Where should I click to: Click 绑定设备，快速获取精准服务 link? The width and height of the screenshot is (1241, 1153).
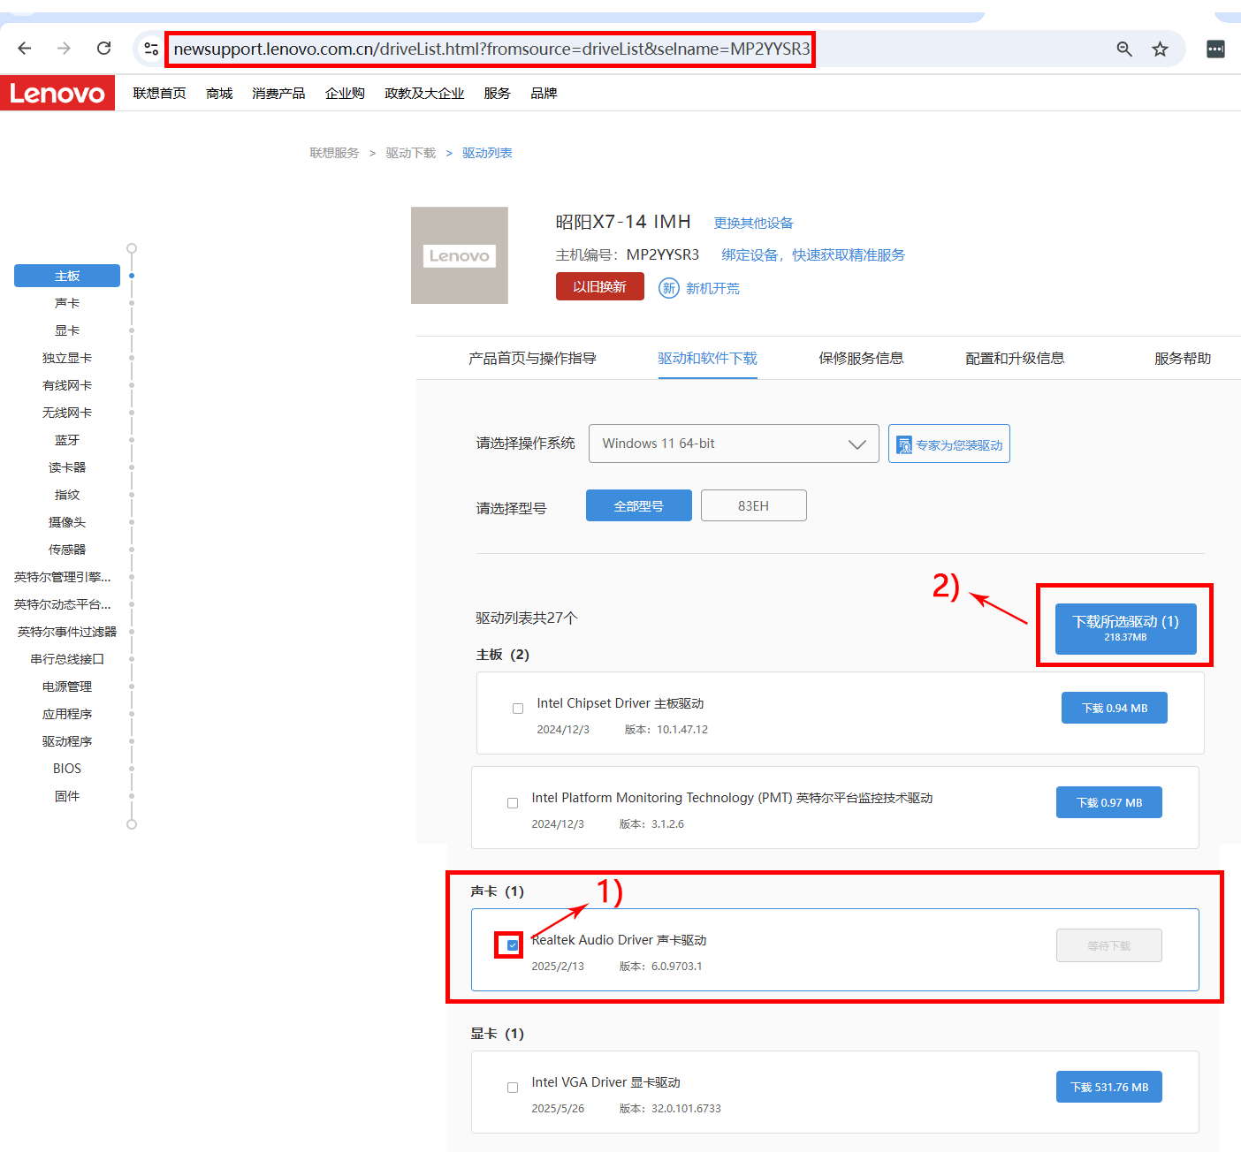[813, 254]
